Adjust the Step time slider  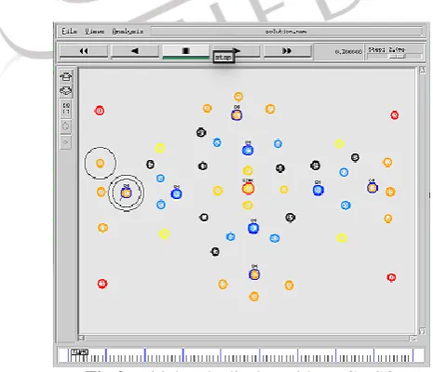tap(395, 57)
